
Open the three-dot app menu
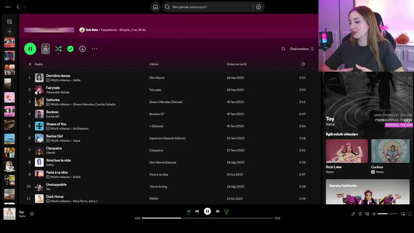tap(8, 7)
